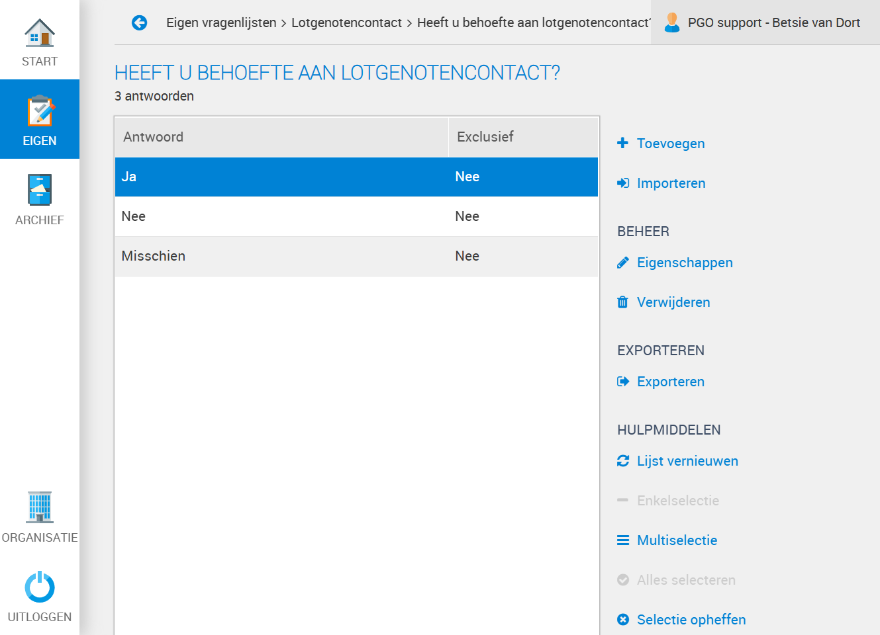Click the list icon beside Multiselectie
The image size is (880, 635).
(623, 540)
